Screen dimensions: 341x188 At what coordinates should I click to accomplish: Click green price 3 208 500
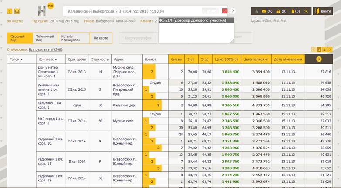tap(230, 128)
